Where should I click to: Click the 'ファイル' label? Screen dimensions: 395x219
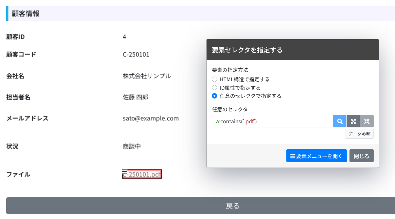[18, 174]
